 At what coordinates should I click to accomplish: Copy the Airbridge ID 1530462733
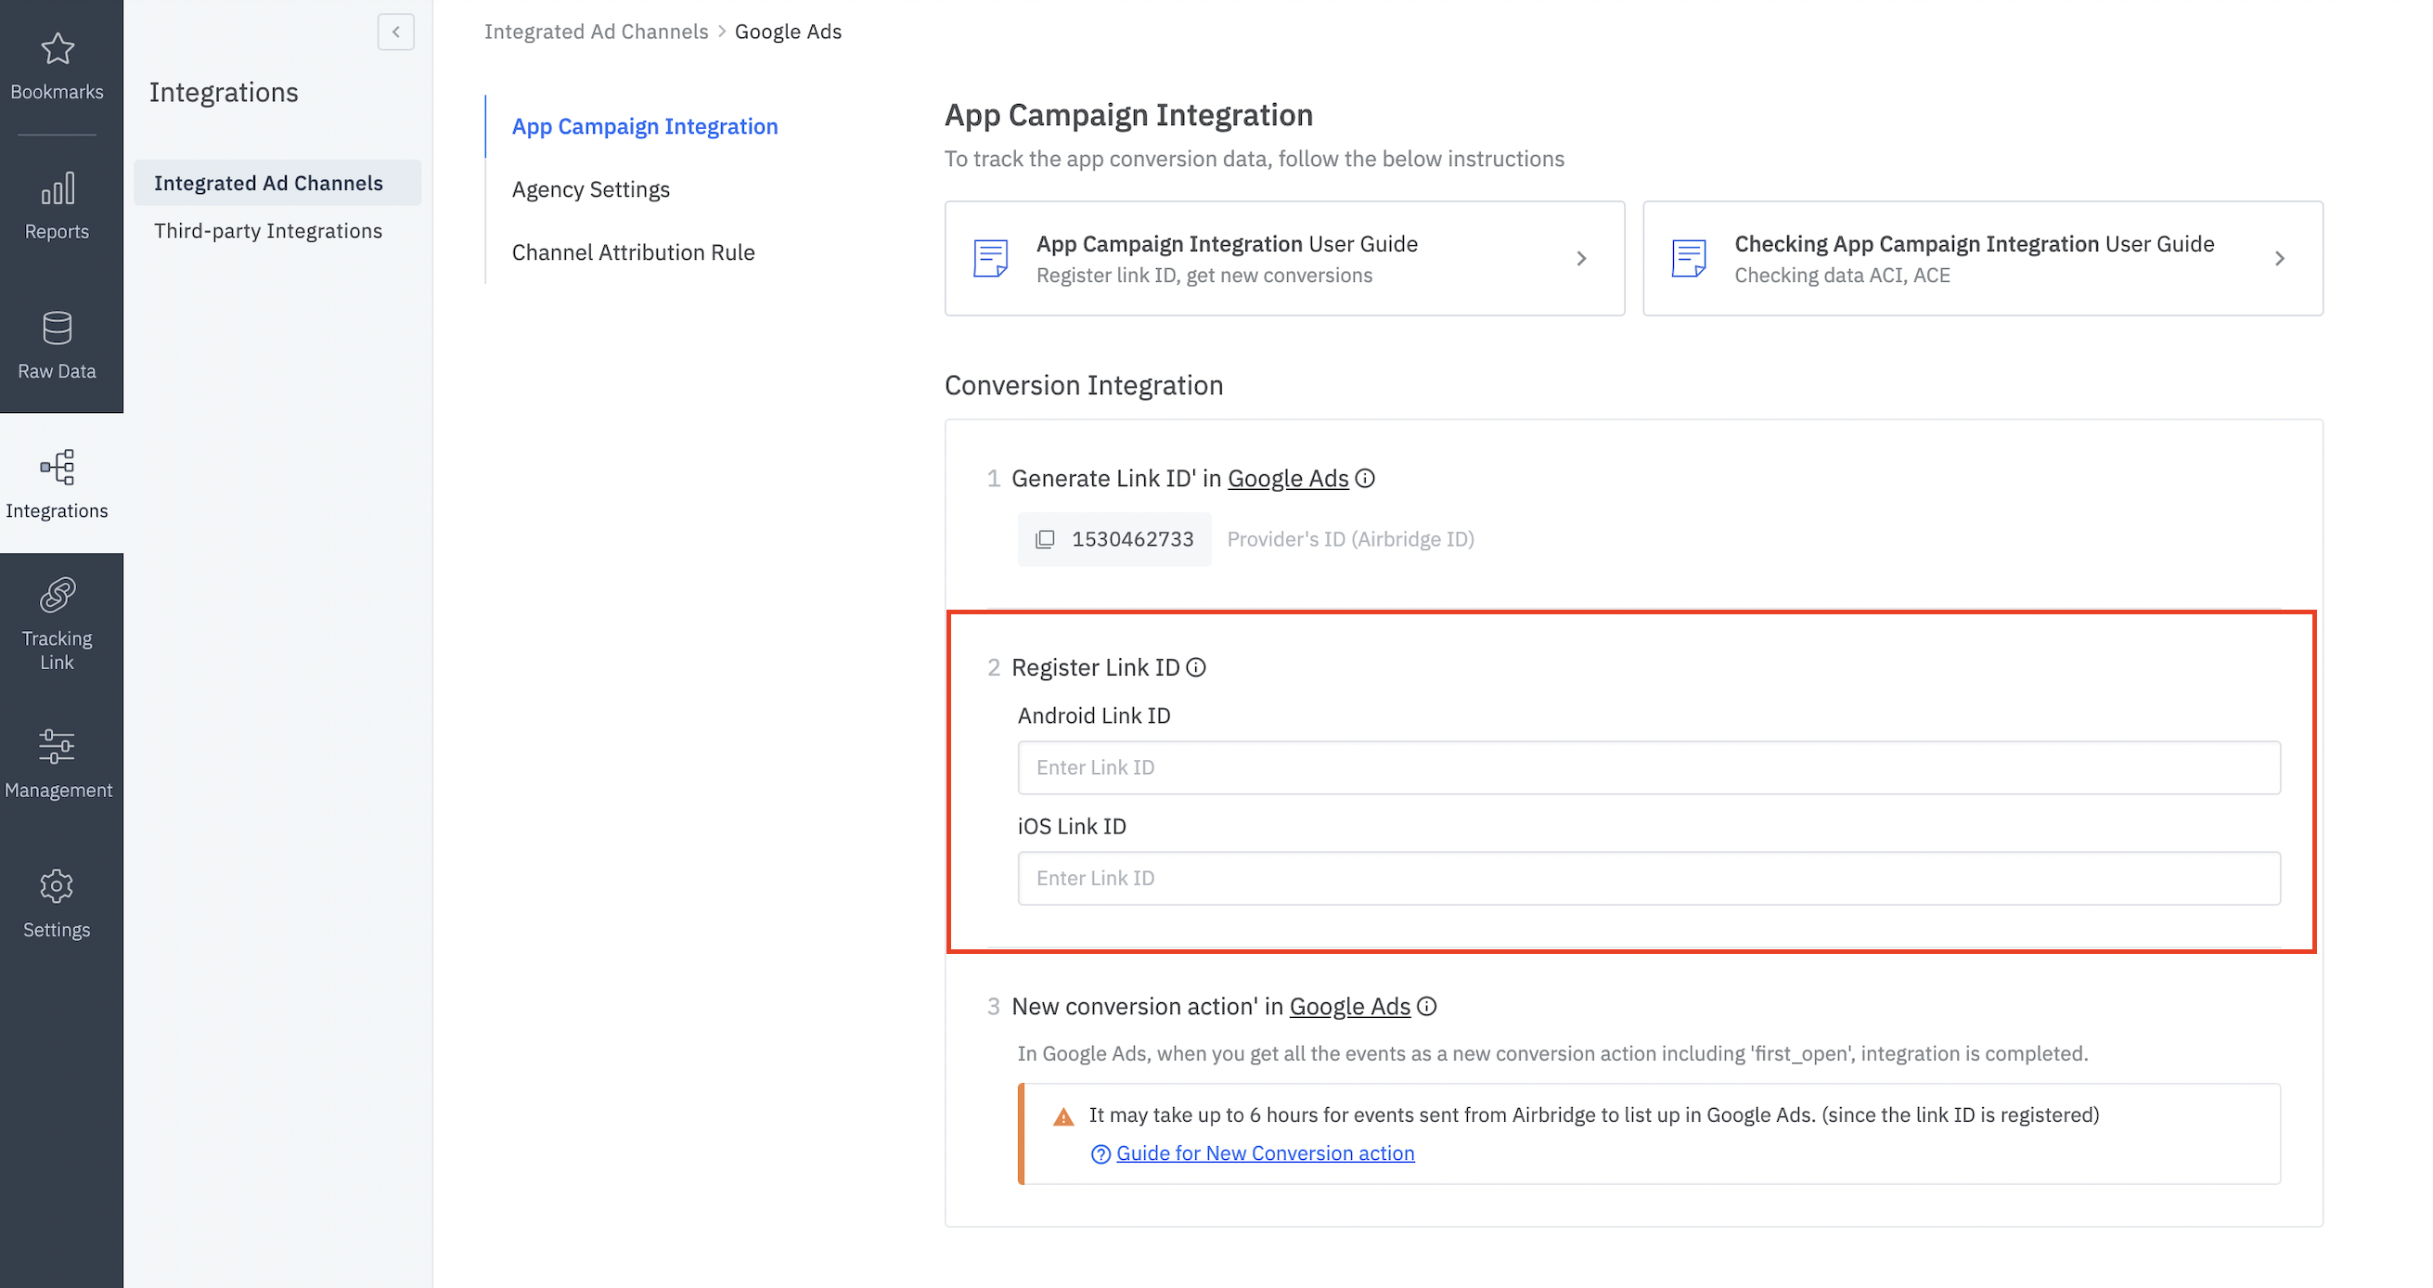click(x=1045, y=539)
